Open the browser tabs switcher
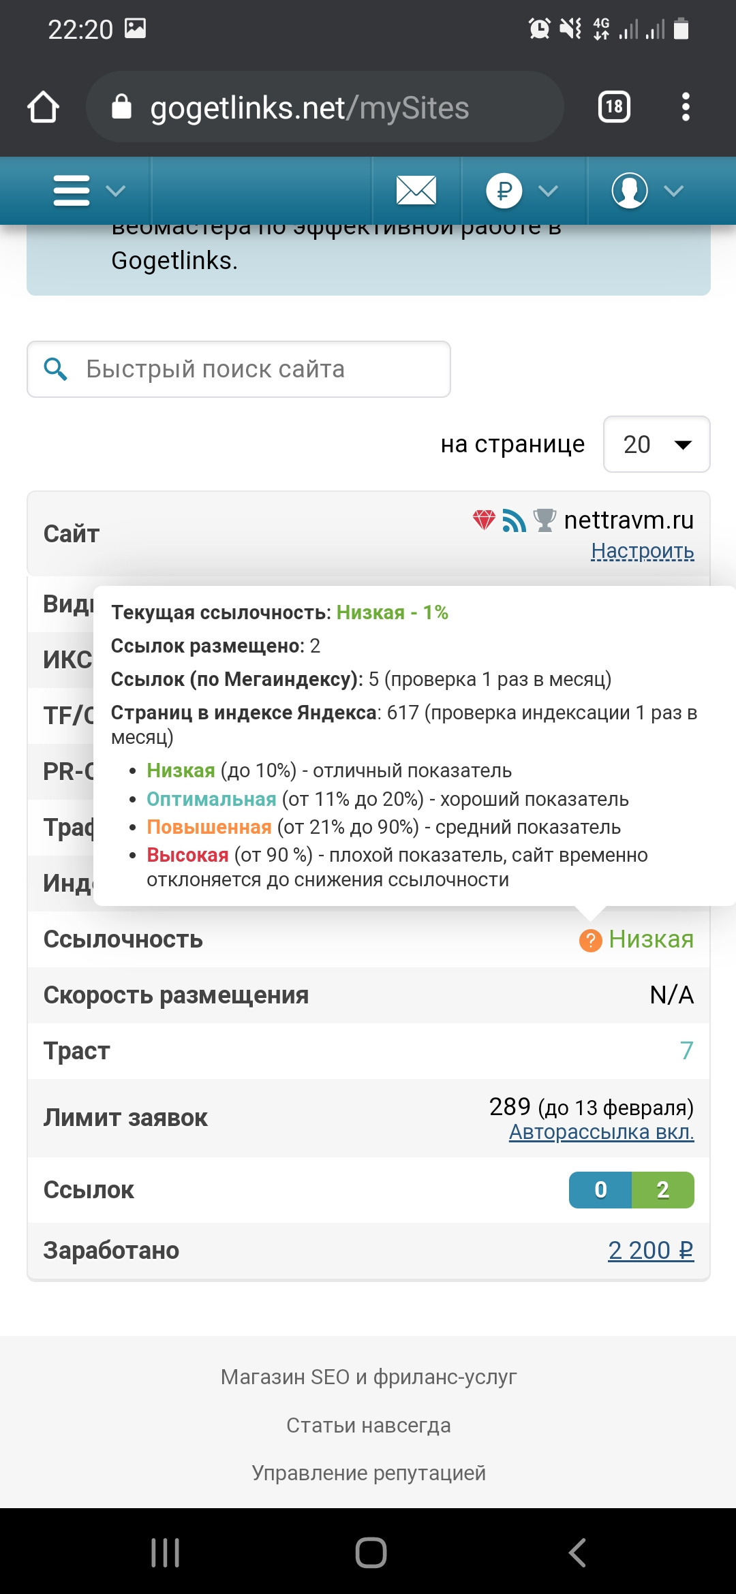The height and width of the screenshot is (1594, 736). (614, 107)
